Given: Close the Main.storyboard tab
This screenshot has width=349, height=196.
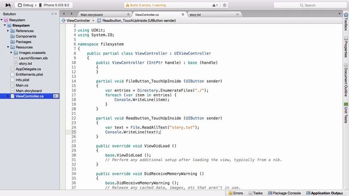Looking at the screenshot, I should point(128,15).
